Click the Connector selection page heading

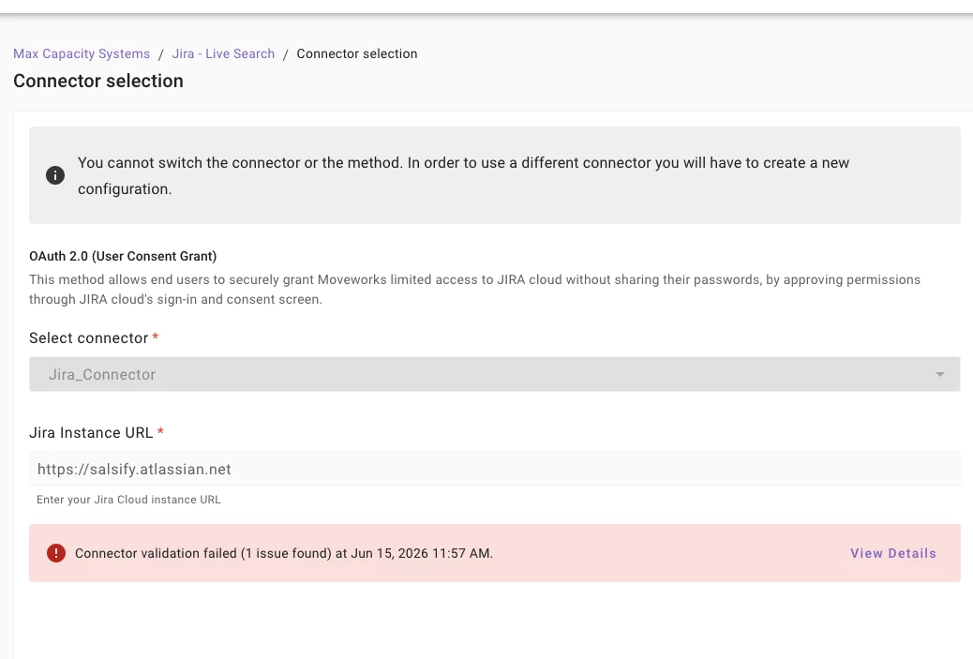(98, 82)
